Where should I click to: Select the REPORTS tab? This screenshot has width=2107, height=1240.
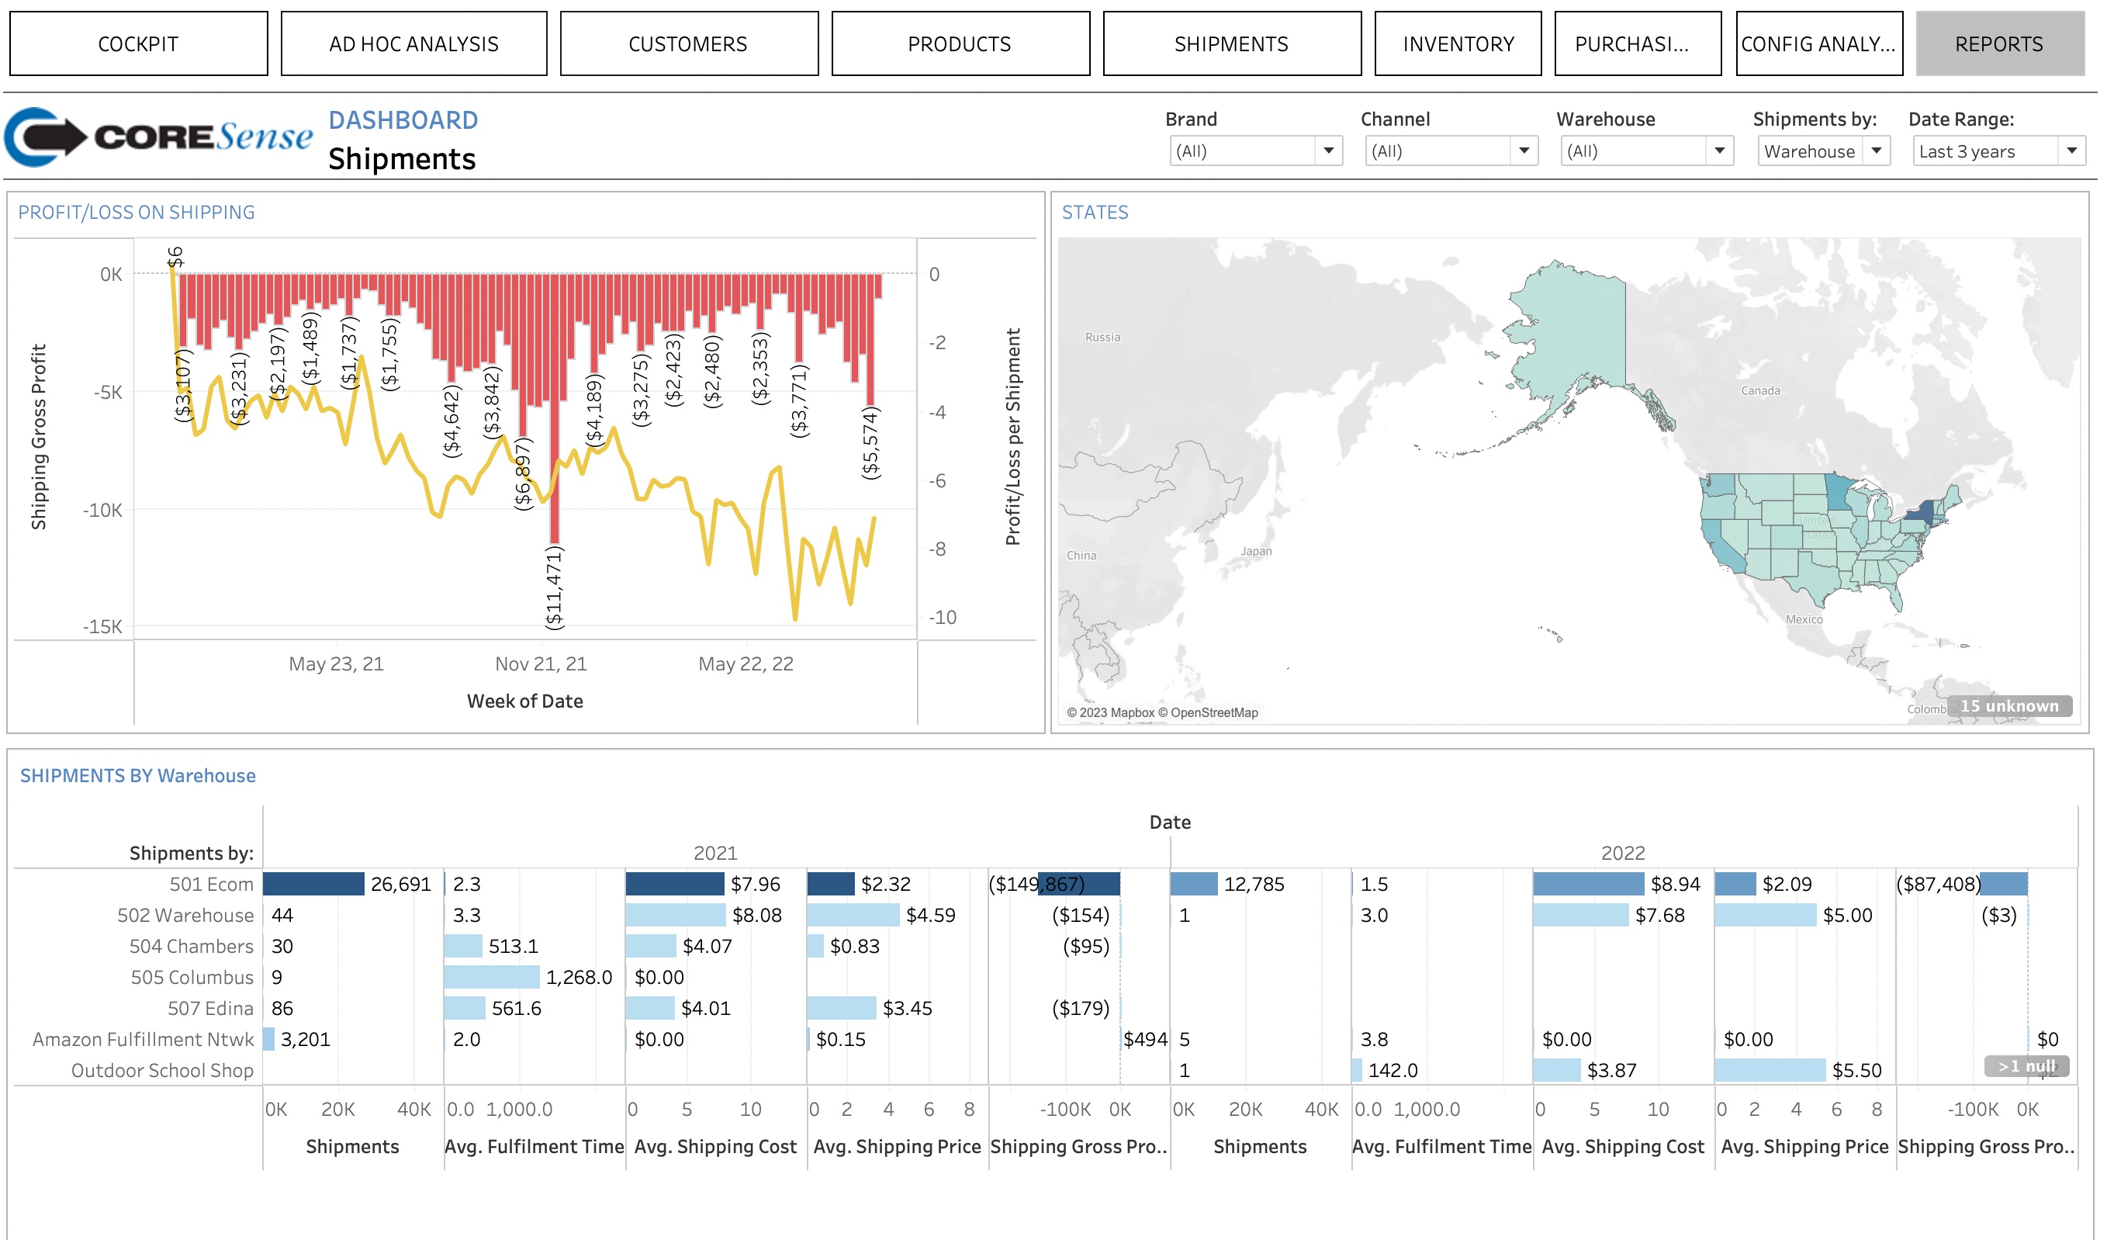[x=1998, y=43]
